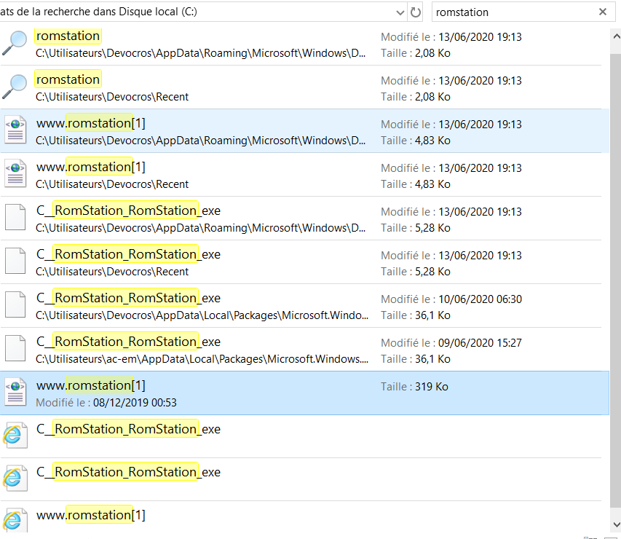Click web page icon of www.romstation[1] in Devocros\Recent
Screen dimensions: 621x539
click(15, 173)
